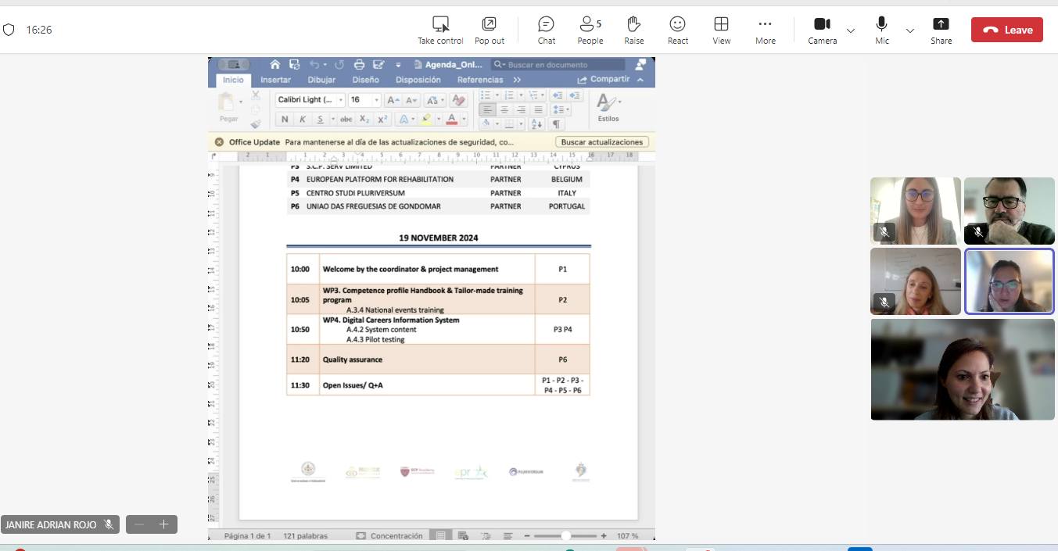Click the yellow highlight color swatch
Viewport: 1058px width, 551px height.
point(425,120)
